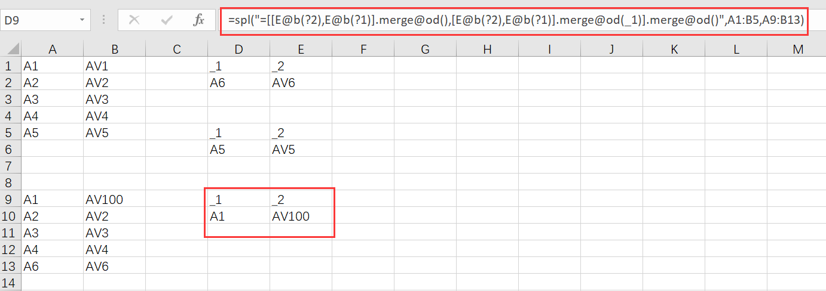Select column A header
Image resolution: width=826 pixels, height=291 pixels.
point(52,49)
